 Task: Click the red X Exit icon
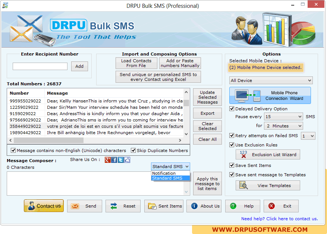(x=271, y=206)
